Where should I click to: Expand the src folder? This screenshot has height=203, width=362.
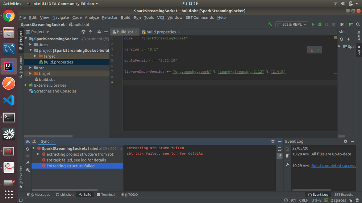click(30, 68)
